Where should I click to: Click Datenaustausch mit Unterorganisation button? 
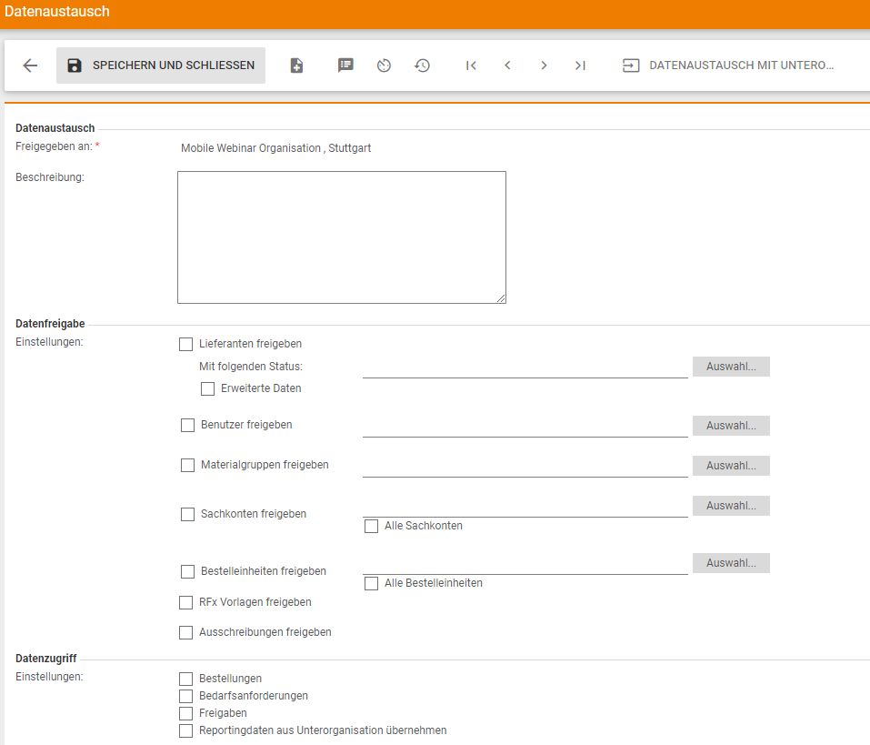point(728,65)
